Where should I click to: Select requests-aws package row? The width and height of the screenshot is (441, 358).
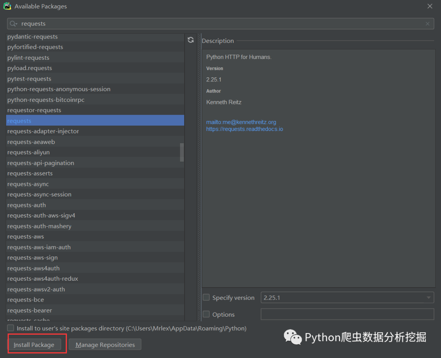pyautogui.click(x=95, y=236)
